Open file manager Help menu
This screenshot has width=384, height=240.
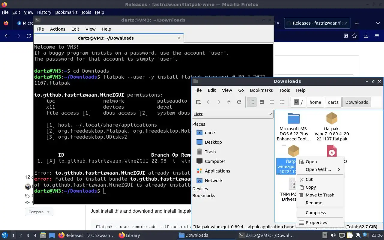pyautogui.click(x=301, y=90)
